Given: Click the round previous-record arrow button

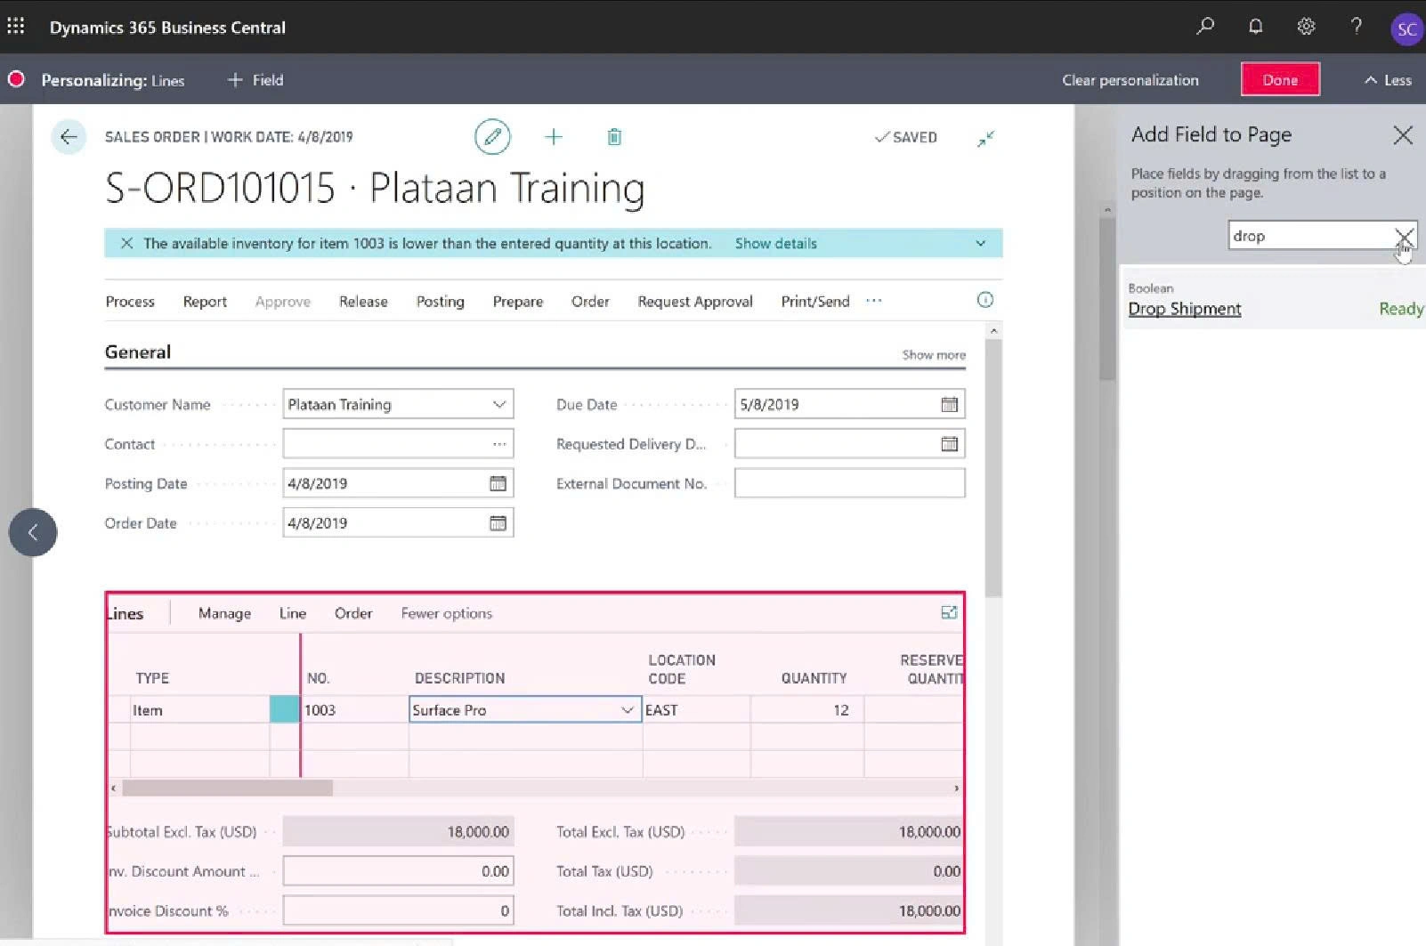Looking at the screenshot, I should tap(33, 532).
